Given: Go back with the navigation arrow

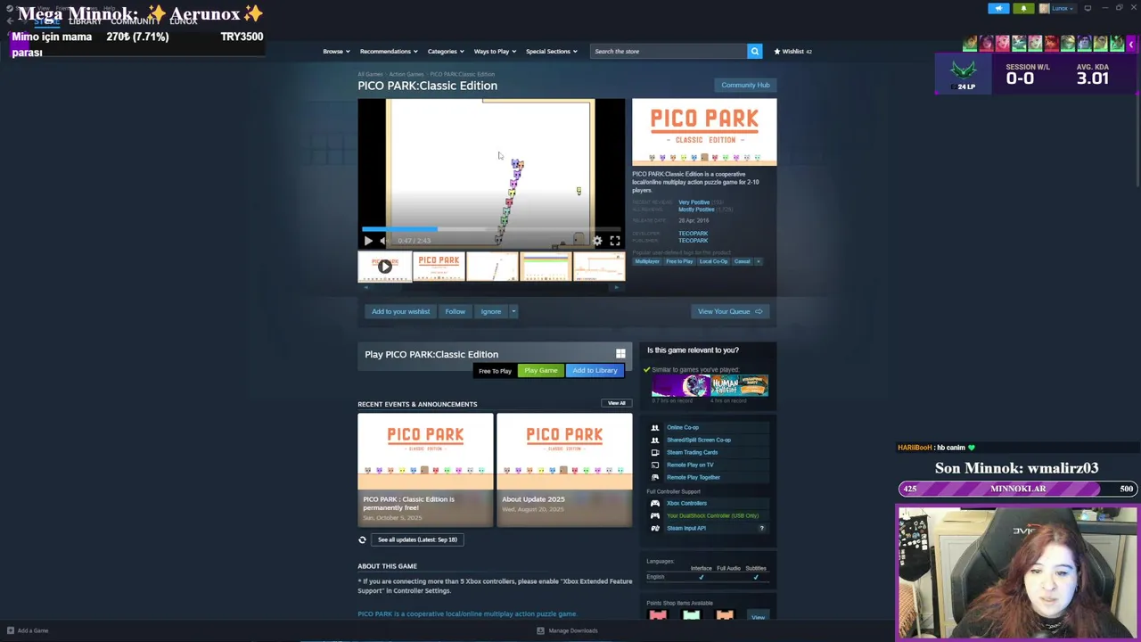Looking at the screenshot, I should pyautogui.click(x=10, y=21).
